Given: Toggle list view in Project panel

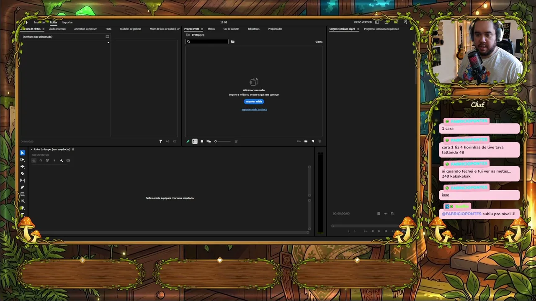Looking at the screenshot, I should coord(195,141).
